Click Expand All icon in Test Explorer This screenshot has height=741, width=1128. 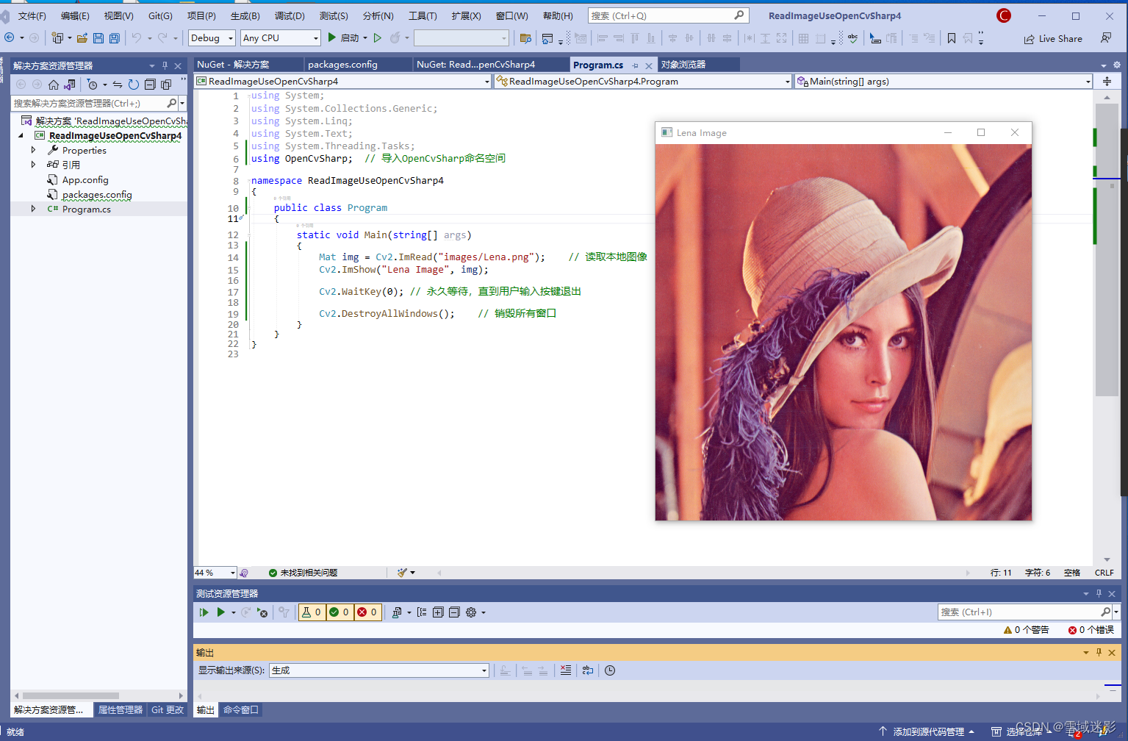tap(438, 612)
